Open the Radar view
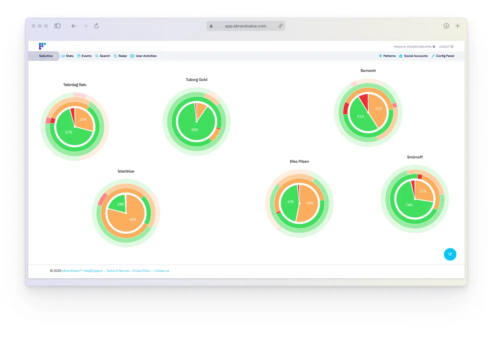 pyautogui.click(x=120, y=56)
